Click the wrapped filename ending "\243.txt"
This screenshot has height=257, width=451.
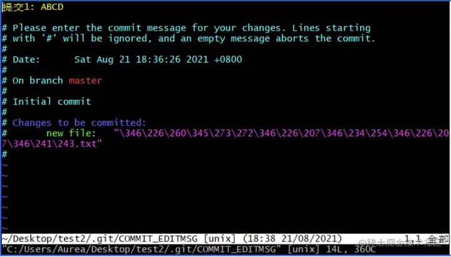click(x=52, y=144)
